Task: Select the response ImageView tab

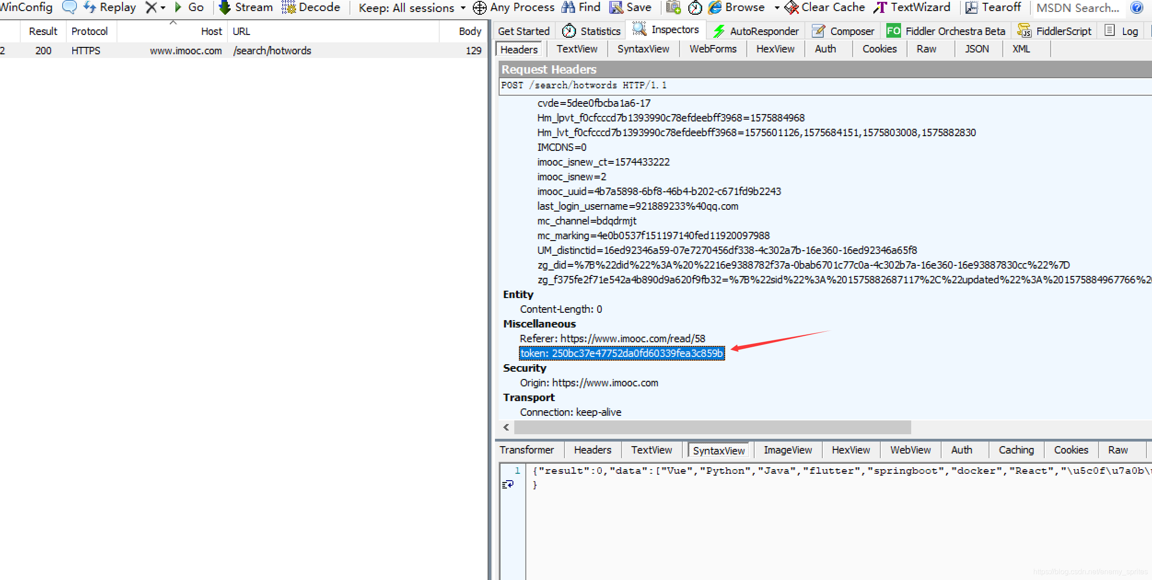Action: coord(787,450)
